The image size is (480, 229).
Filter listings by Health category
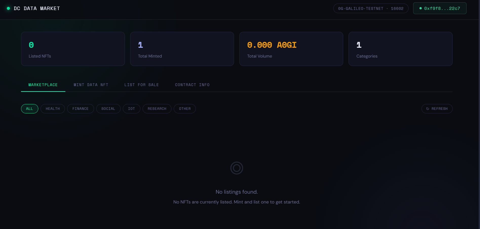53,109
